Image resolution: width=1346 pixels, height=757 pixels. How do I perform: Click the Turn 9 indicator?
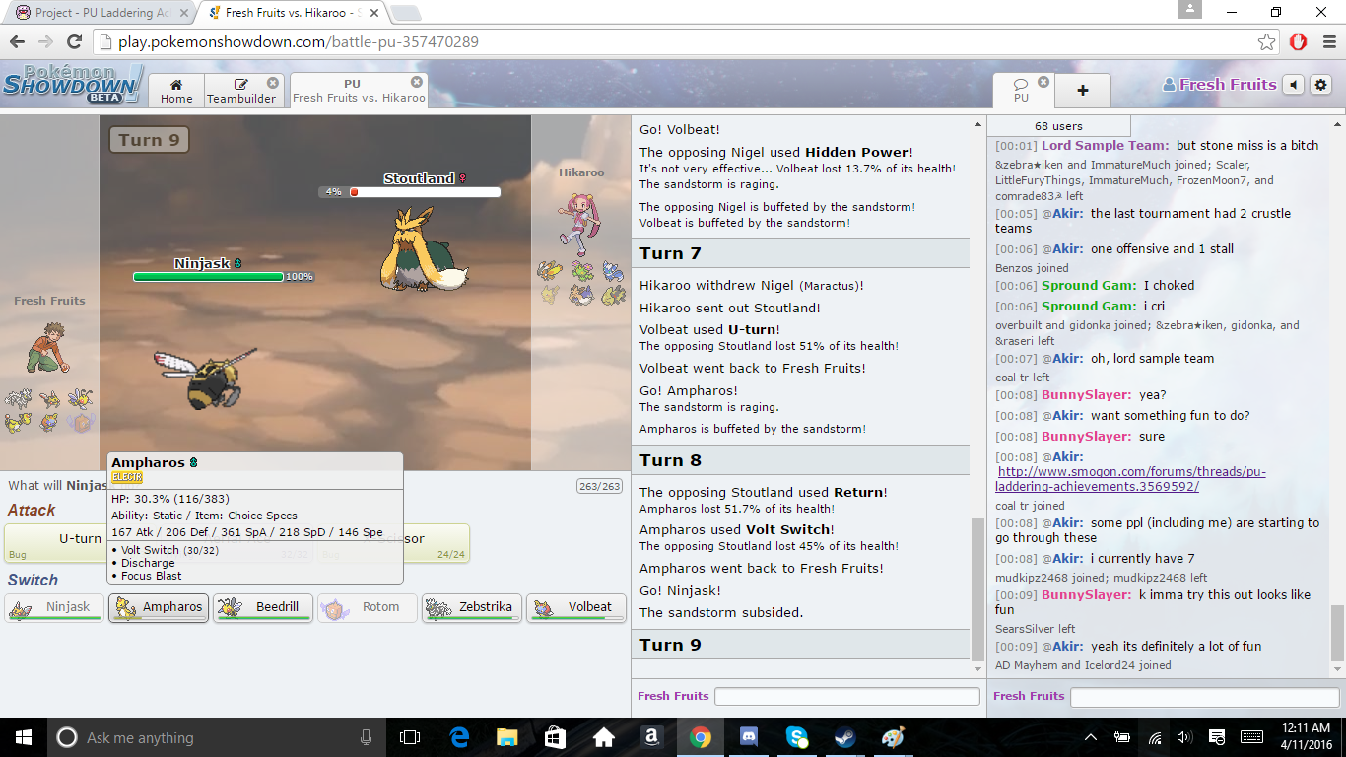coord(149,140)
